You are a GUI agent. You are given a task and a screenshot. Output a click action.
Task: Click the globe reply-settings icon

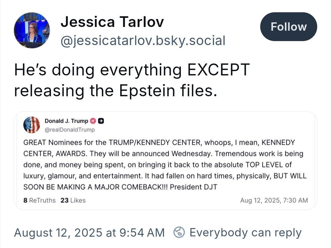click(179, 233)
